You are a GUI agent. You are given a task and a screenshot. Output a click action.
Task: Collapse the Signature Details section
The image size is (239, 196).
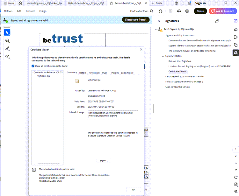[x=163, y=56]
